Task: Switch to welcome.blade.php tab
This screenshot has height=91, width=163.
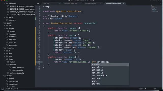Action: pos(71,4)
